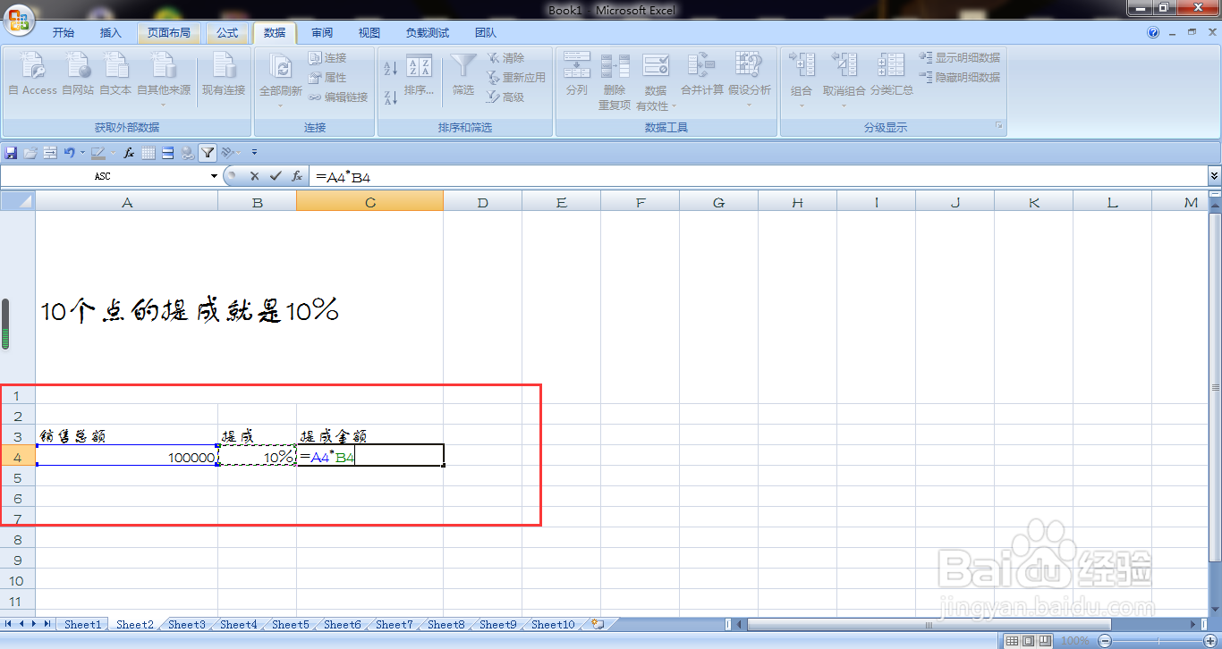Open the 页面布局 (Page Layout) tab
1222x649 pixels.
tap(169, 33)
